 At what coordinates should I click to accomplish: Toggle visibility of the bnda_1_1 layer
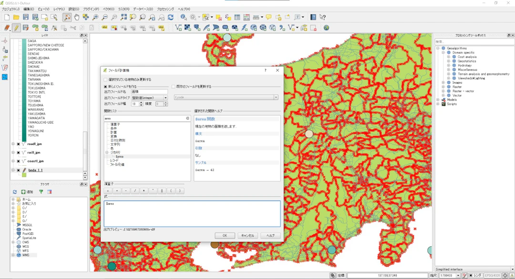19,170
